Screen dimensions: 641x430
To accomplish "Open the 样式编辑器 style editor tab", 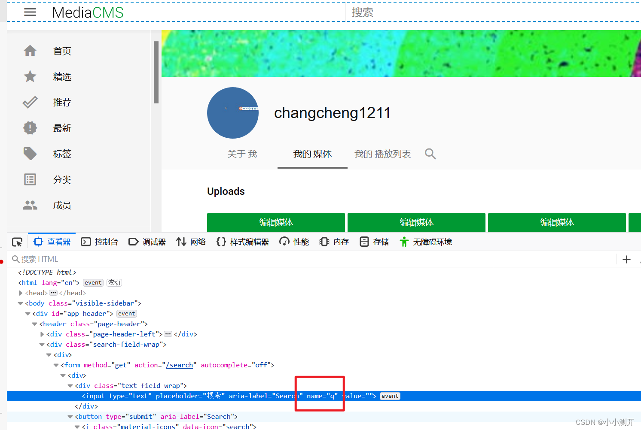I will pyautogui.click(x=243, y=242).
